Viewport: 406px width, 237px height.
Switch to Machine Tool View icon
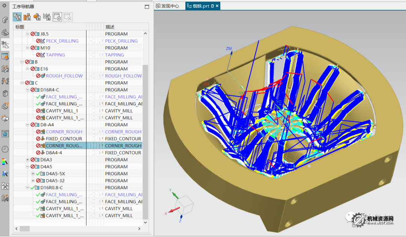(27, 17)
